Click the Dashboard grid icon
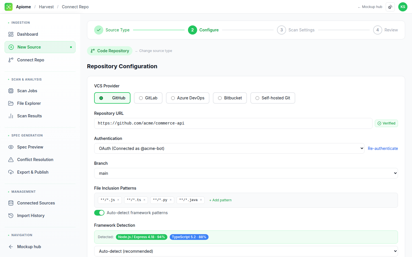Image resolution: width=412 pixels, height=257 pixels. [x=11, y=34]
